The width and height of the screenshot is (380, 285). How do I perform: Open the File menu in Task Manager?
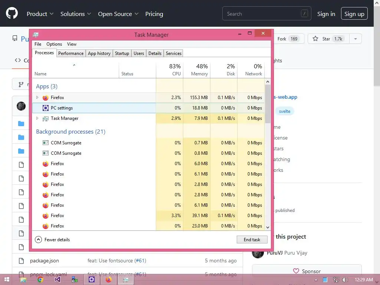pyautogui.click(x=38, y=44)
